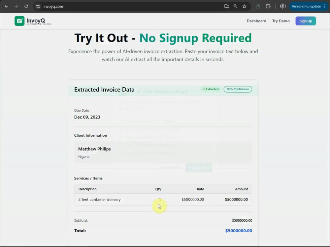330x247 pixels.
Task: Open the extensions puzzle icon
Action: coord(268,6)
